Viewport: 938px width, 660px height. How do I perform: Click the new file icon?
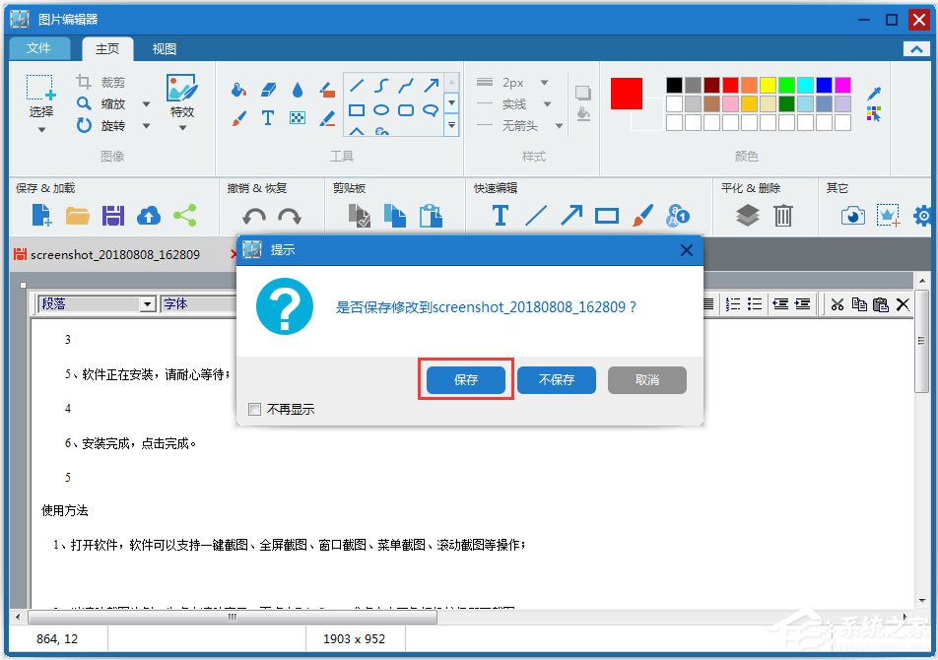[x=41, y=215]
